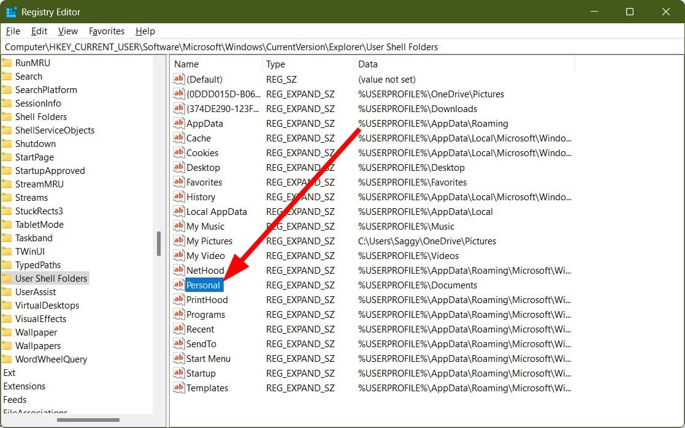Click the string icon next to Templates
The image size is (685, 428).
tap(178, 388)
